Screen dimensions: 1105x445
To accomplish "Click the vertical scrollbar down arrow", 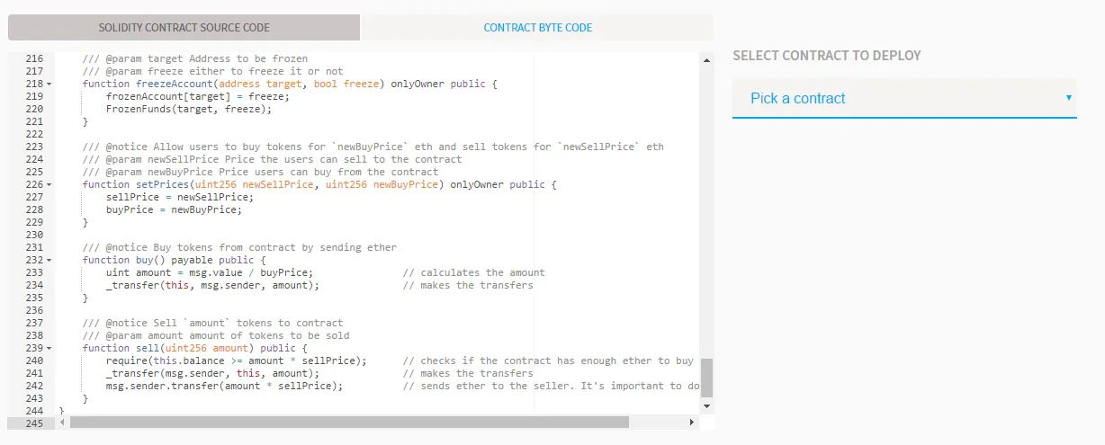I will click(706, 406).
